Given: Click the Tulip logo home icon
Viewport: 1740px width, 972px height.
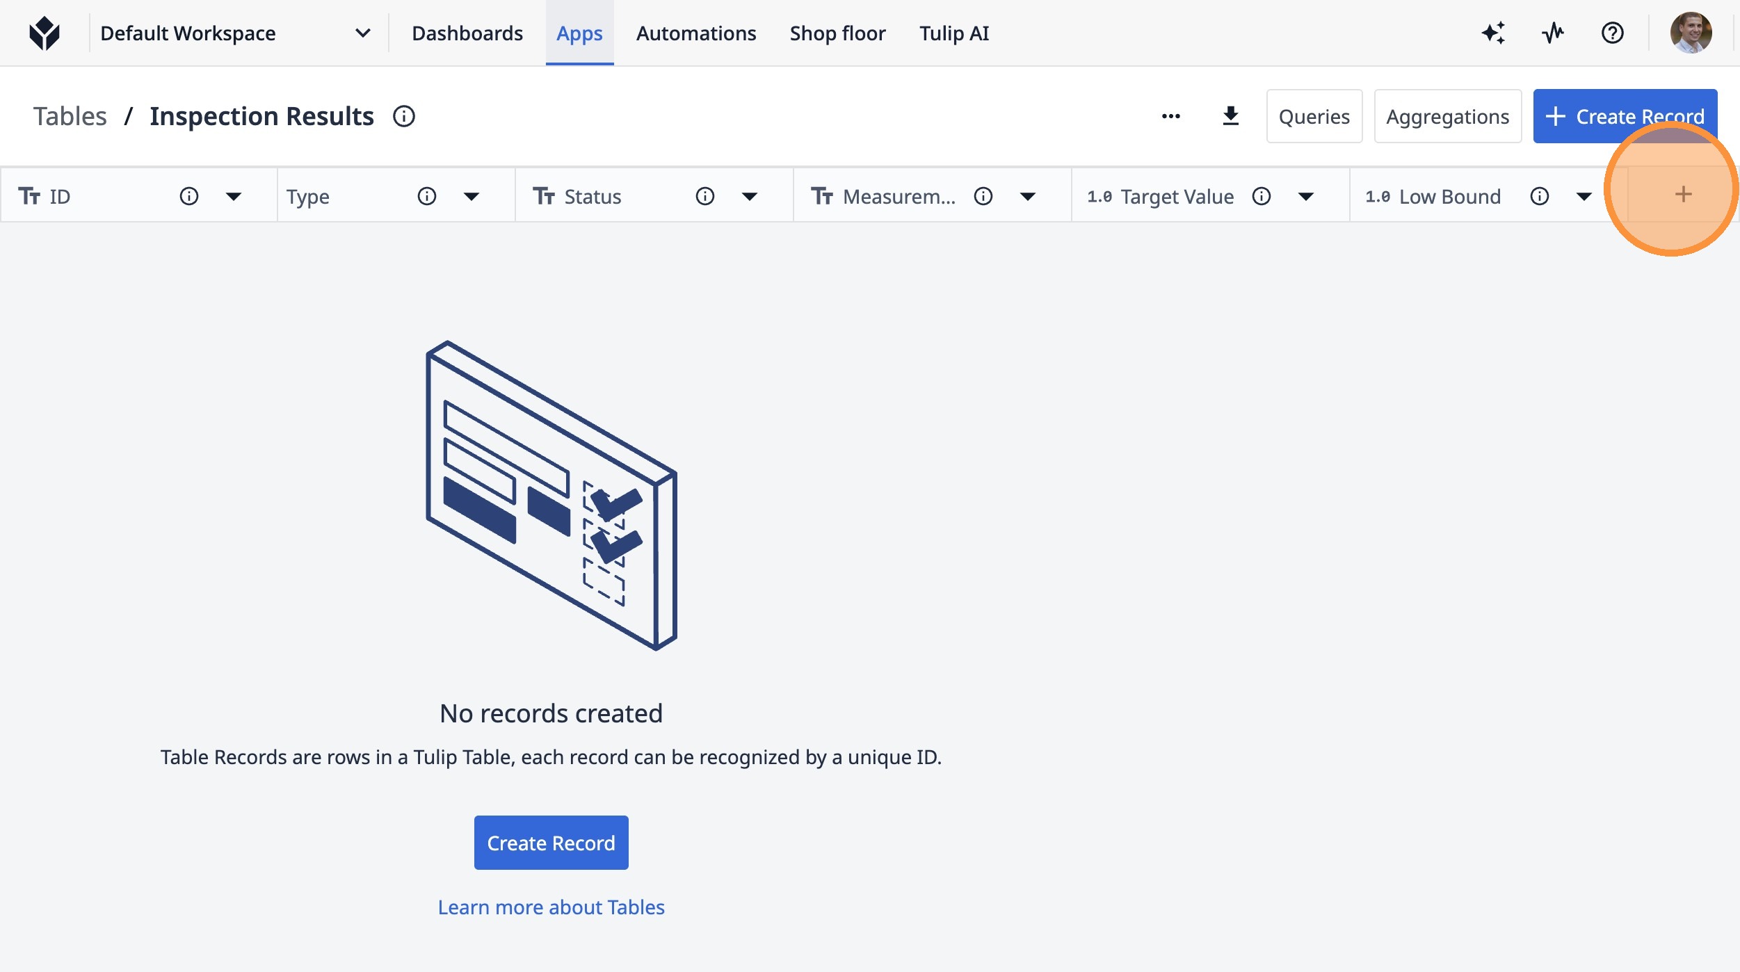Looking at the screenshot, I should 45,33.
